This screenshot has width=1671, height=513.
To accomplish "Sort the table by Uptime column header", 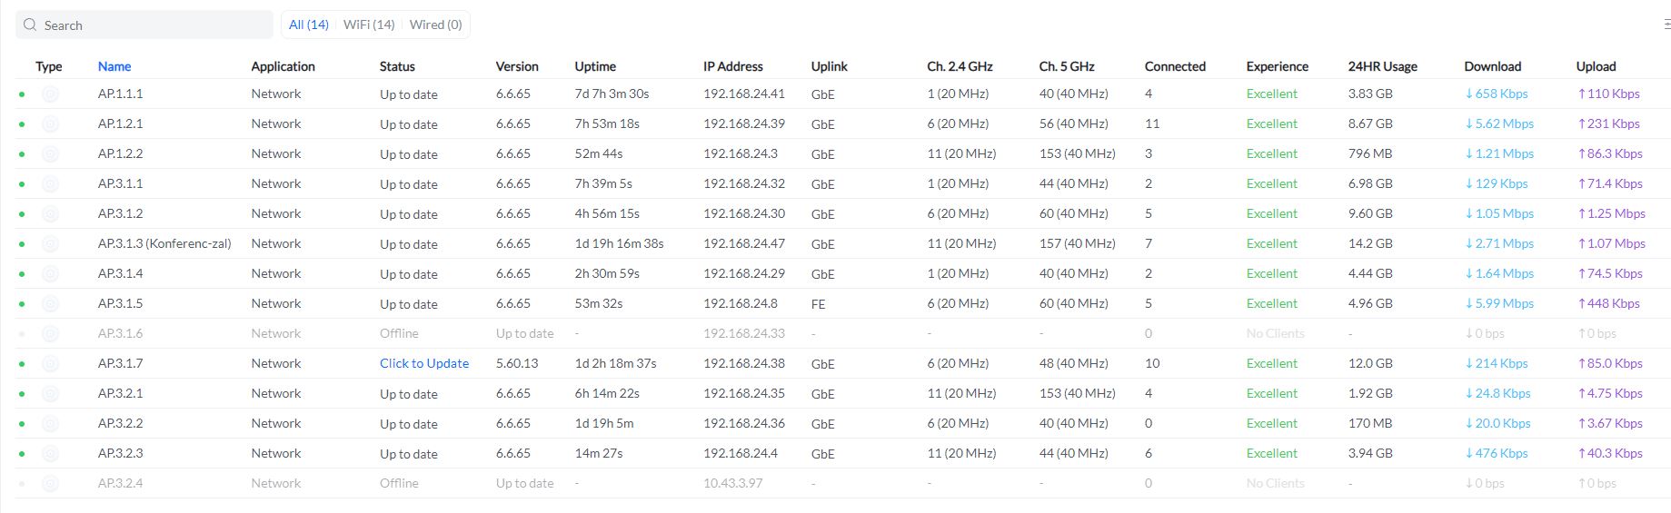I will (595, 66).
